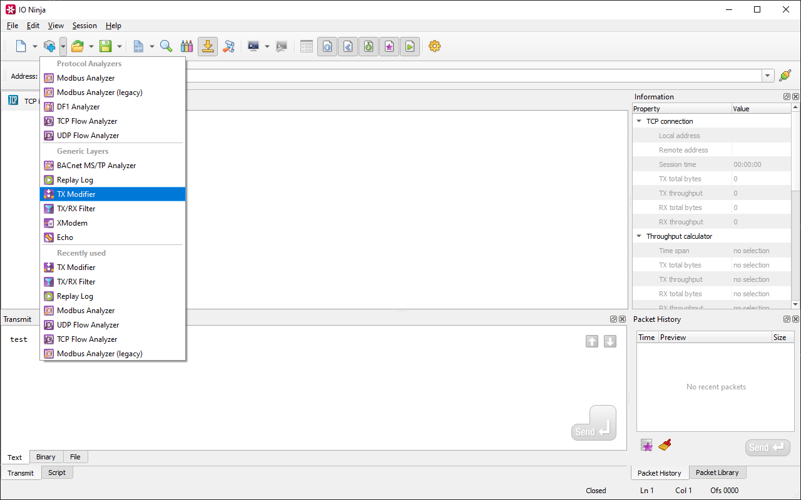
Task: Open the hex view dropdown arrow
Action: click(x=151, y=46)
